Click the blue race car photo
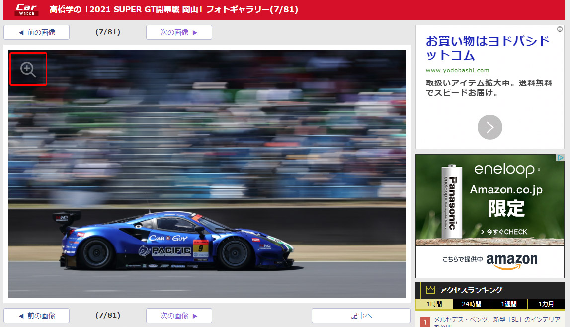This screenshot has height=327, width=570. (207, 173)
